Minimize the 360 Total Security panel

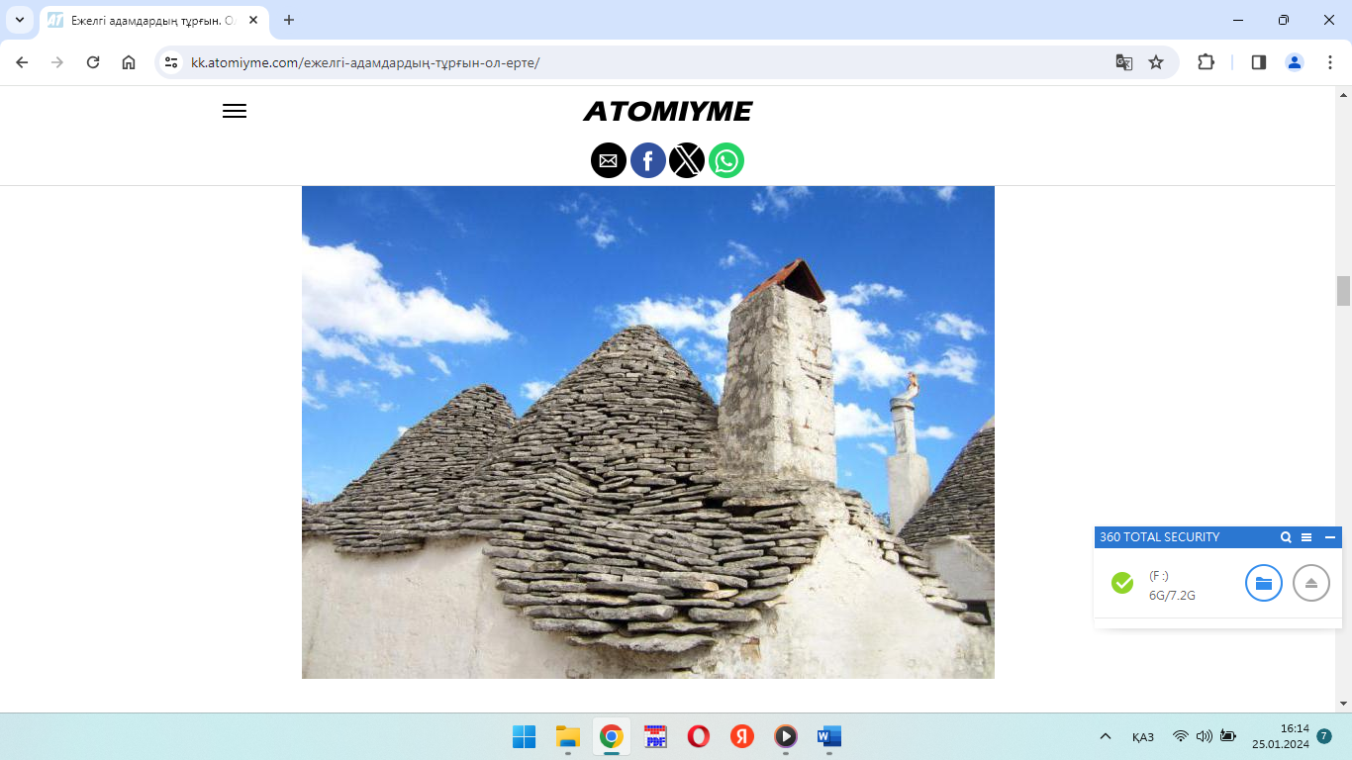(x=1330, y=537)
